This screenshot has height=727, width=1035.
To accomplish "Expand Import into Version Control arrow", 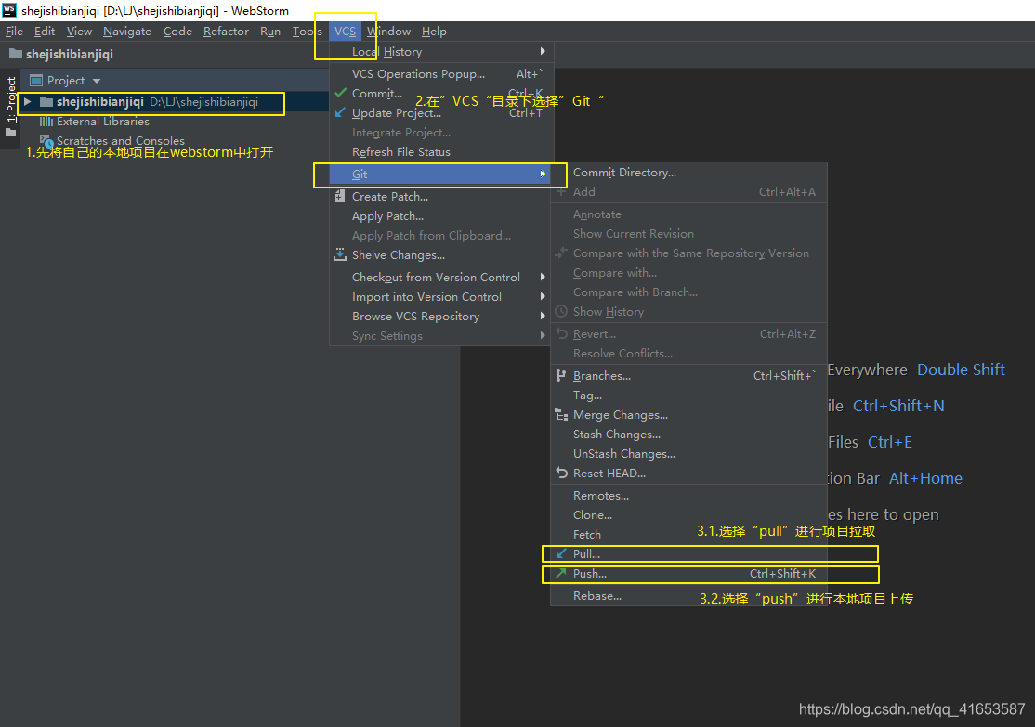I will [x=543, y=297].
